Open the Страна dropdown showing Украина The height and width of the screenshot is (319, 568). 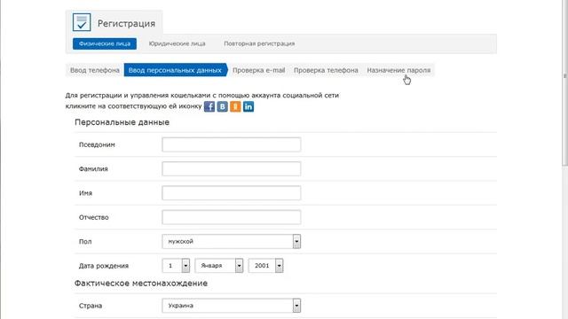click(x=232, y=306)
